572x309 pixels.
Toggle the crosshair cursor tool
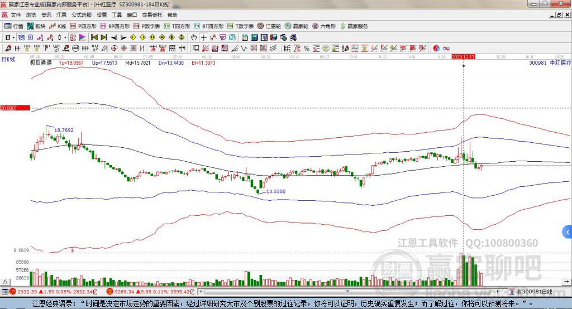tap(204, 37)
